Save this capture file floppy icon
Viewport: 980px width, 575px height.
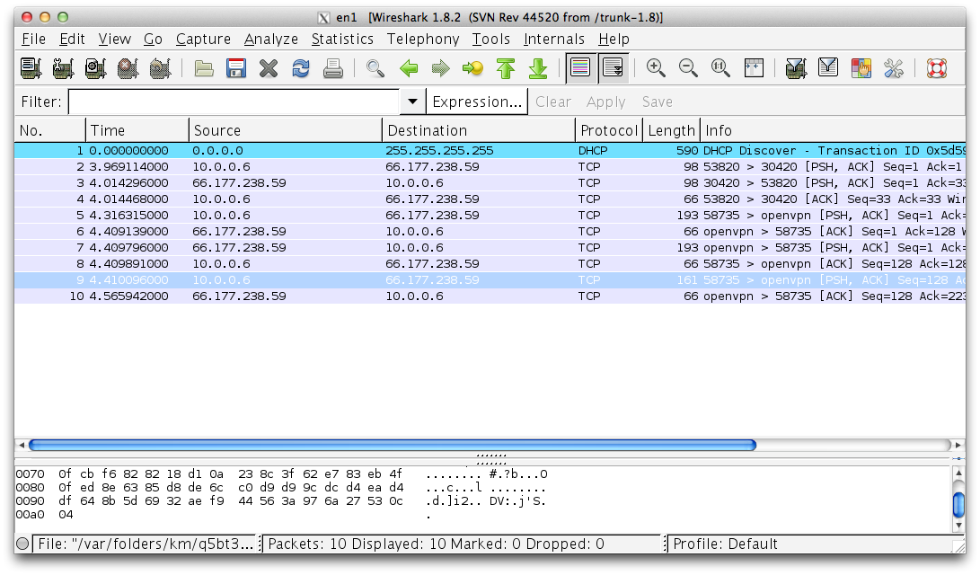(236, 68)
